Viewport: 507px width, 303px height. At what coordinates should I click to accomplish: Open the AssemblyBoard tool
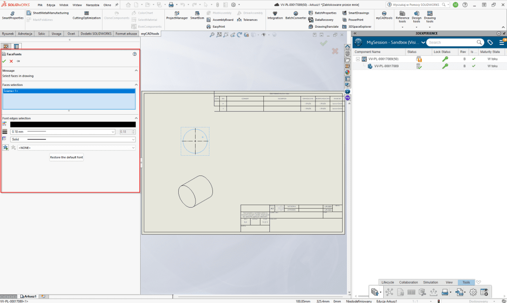click(220, 20)
